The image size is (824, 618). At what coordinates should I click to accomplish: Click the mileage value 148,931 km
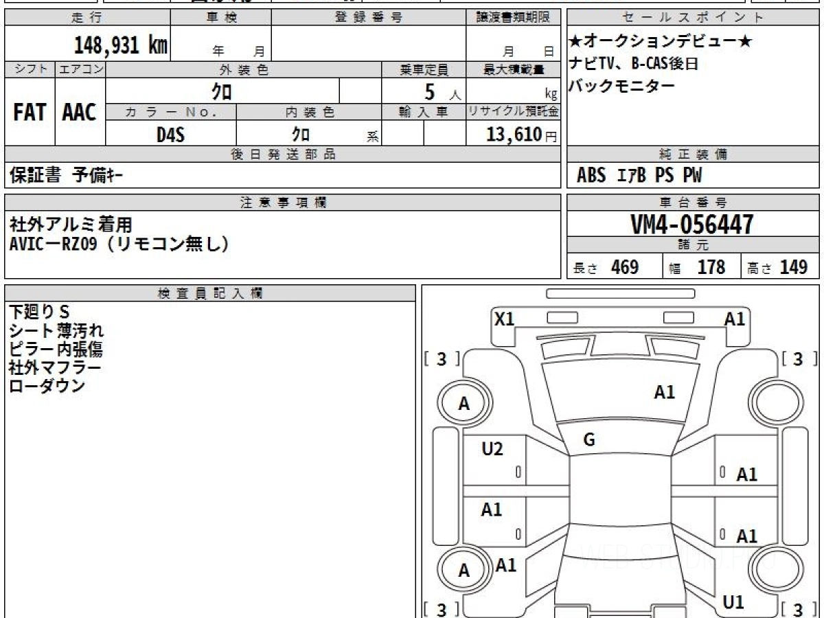pyautogui.click(x=120, y=45)
